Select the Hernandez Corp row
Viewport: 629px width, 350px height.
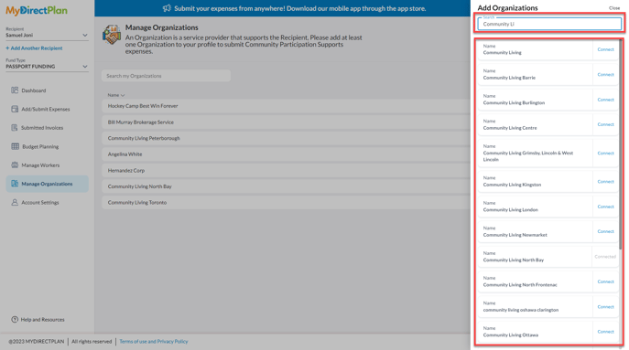pyautogui.click(x=286, y=170)
